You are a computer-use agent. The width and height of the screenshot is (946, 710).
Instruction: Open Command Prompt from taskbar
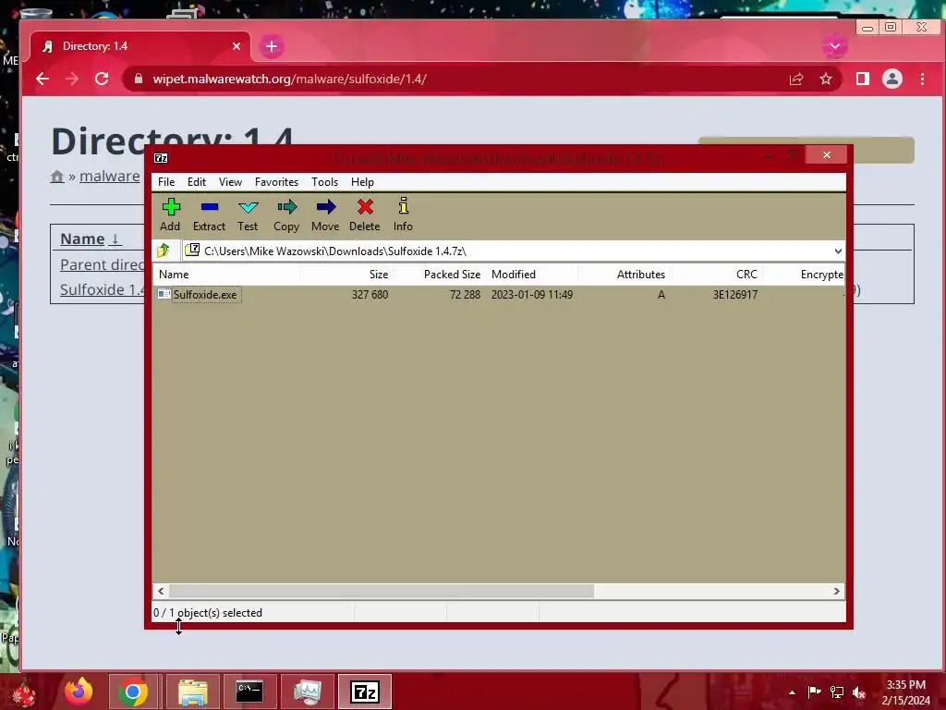249,692
